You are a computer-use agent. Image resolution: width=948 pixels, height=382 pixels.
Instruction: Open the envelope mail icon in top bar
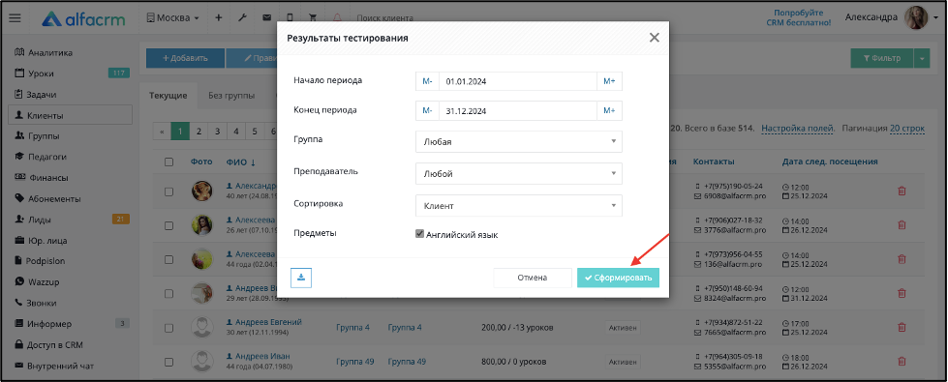coord(266,18)
